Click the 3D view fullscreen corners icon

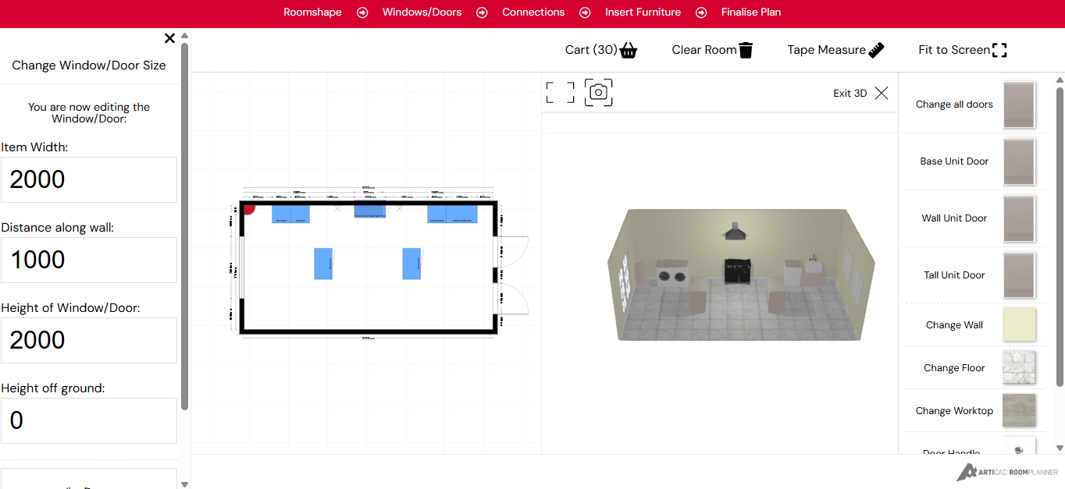560,92
